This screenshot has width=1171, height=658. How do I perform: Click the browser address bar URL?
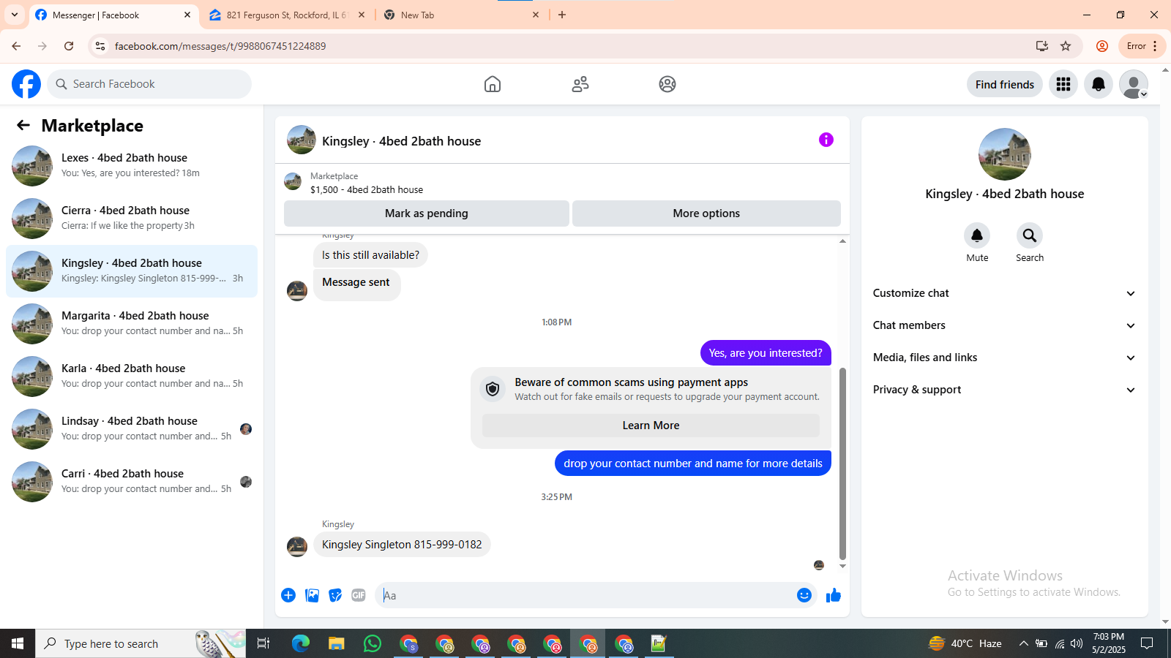click(x=220, y=46)
